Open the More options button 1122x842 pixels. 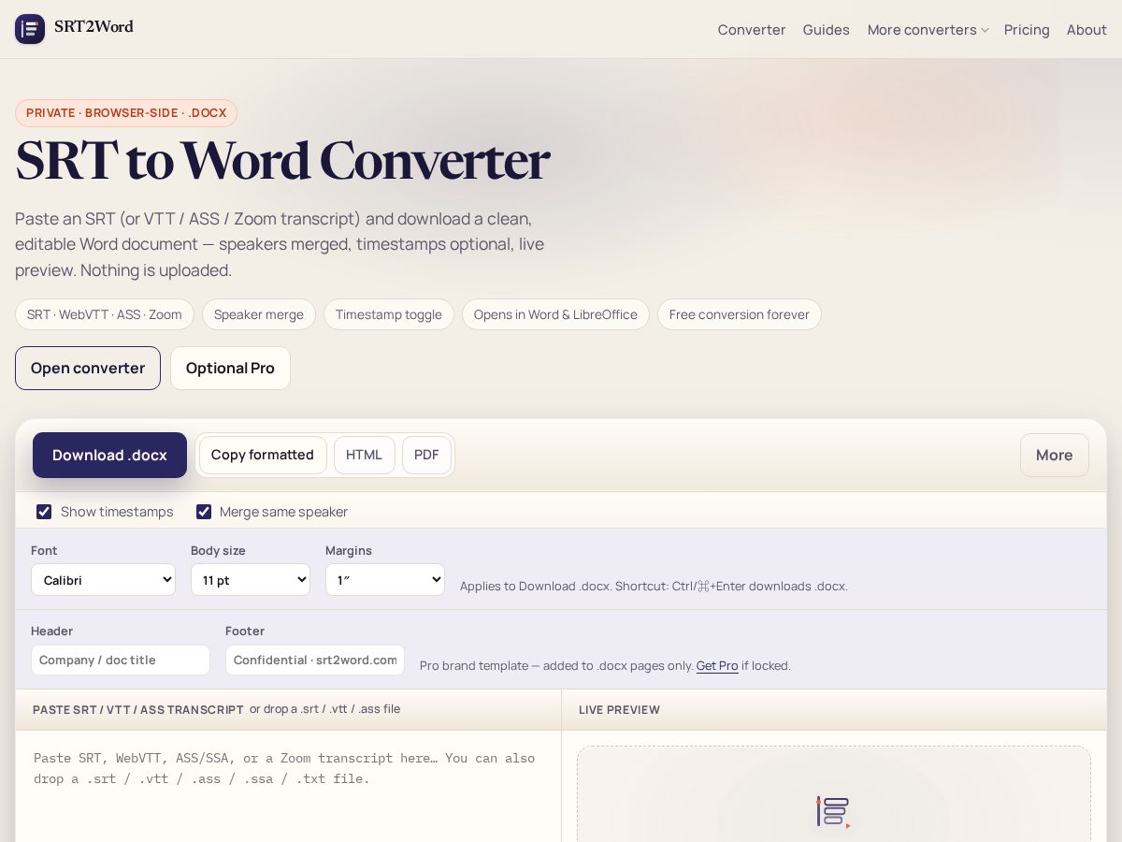[1054, 455]
